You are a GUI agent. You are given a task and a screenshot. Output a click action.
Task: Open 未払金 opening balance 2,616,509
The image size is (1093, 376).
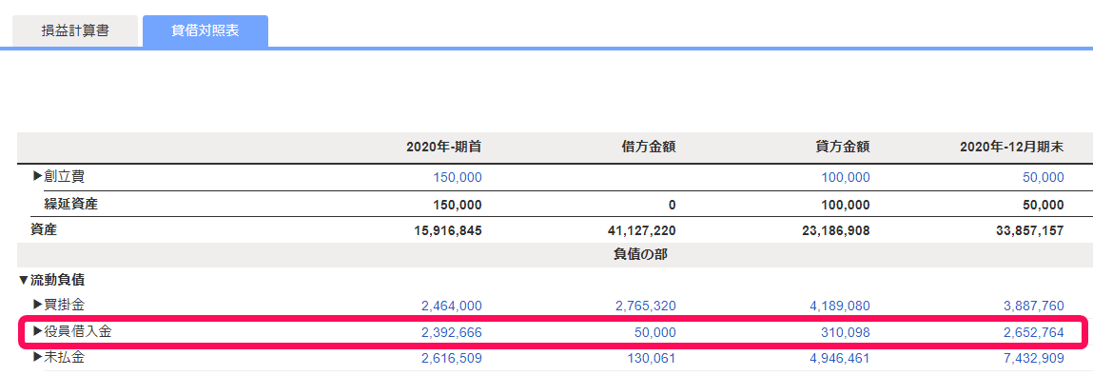(x=451, y=359)
